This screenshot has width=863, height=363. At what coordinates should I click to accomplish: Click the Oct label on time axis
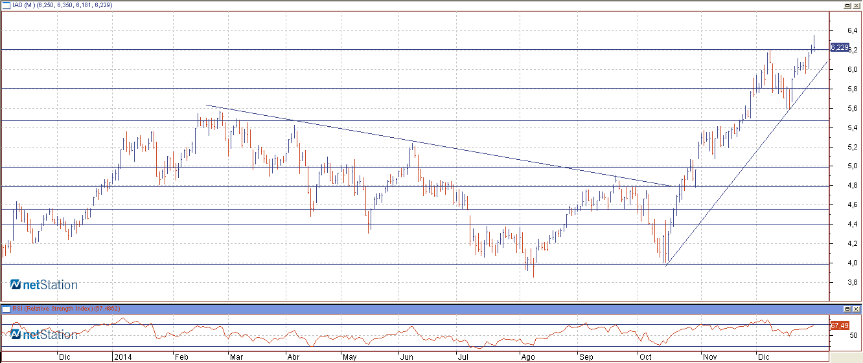point(645,357)
